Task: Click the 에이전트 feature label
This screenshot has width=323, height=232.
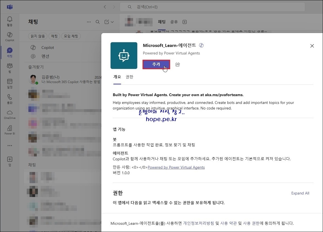Action: [x=121, y=153]
